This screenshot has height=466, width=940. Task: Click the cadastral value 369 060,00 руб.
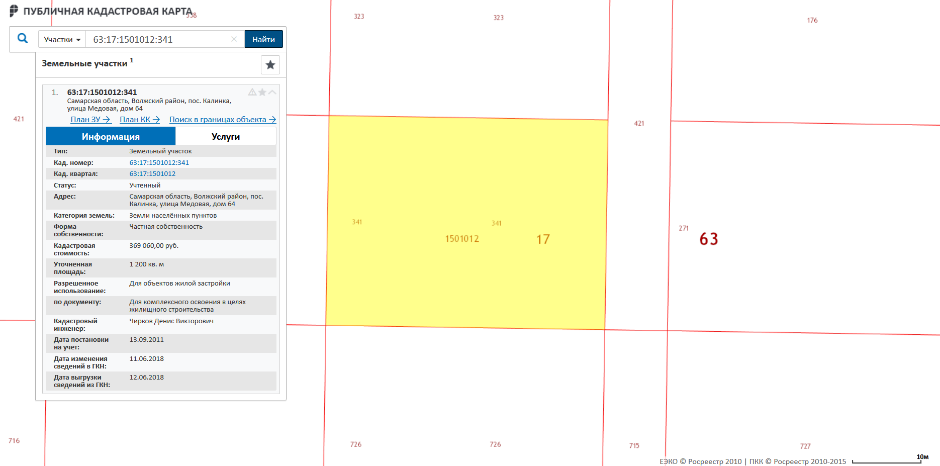[154, 245]
